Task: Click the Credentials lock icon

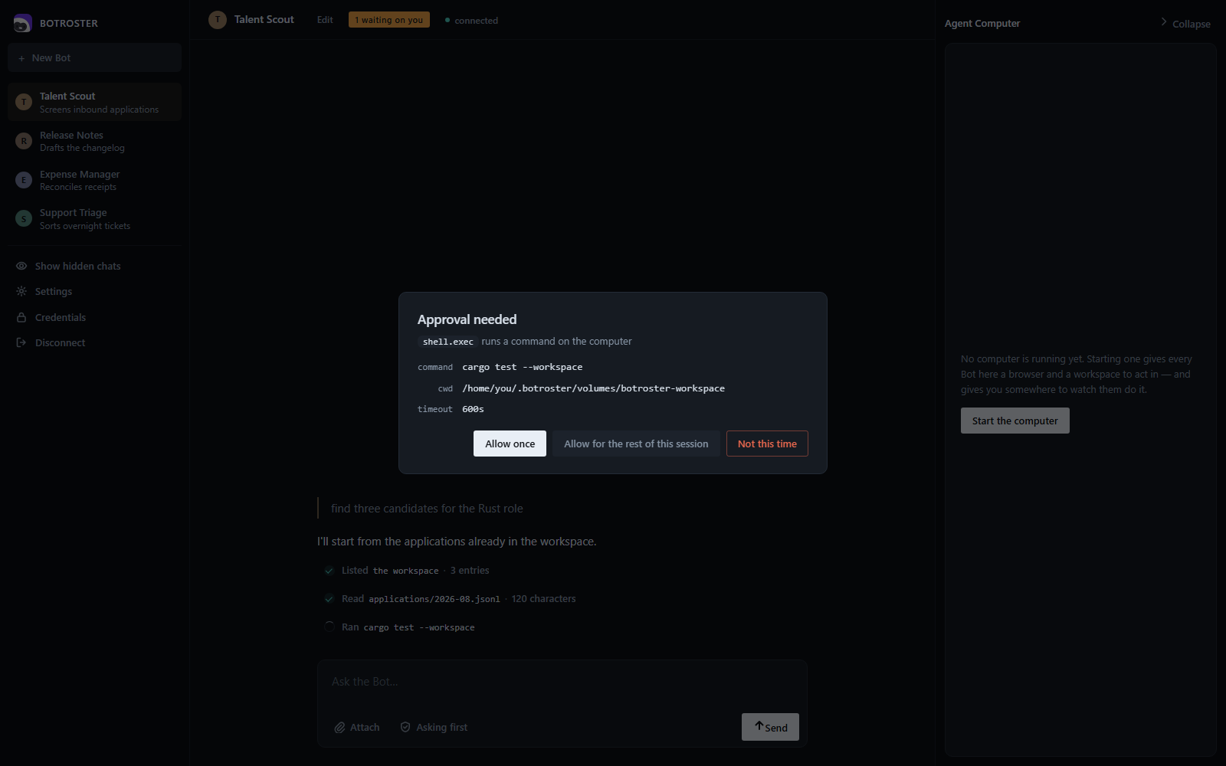Action: 21,317
